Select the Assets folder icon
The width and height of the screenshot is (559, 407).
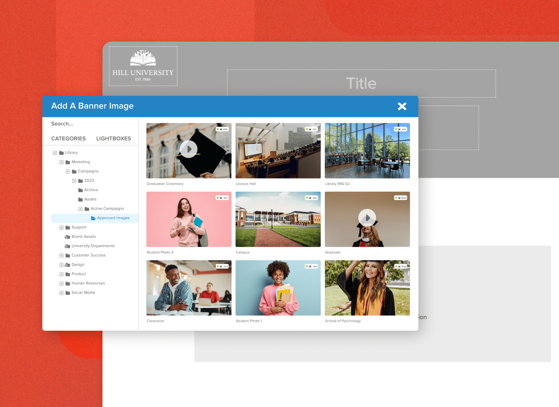[x=80, y=199]
